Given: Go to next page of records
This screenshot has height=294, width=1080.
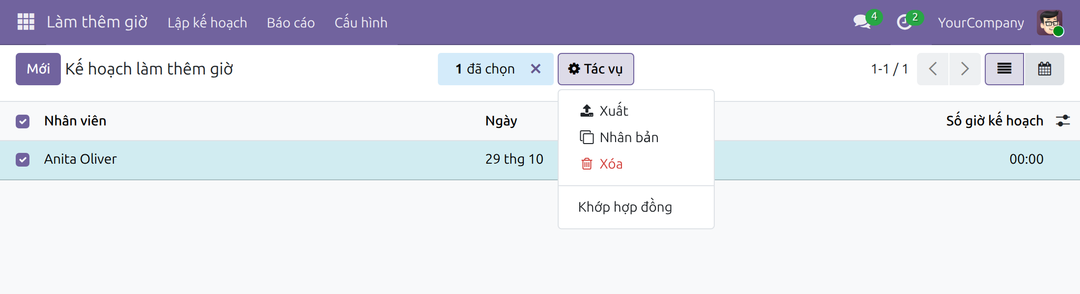Looking at the screenshot, I should click(x=965, y=69).
